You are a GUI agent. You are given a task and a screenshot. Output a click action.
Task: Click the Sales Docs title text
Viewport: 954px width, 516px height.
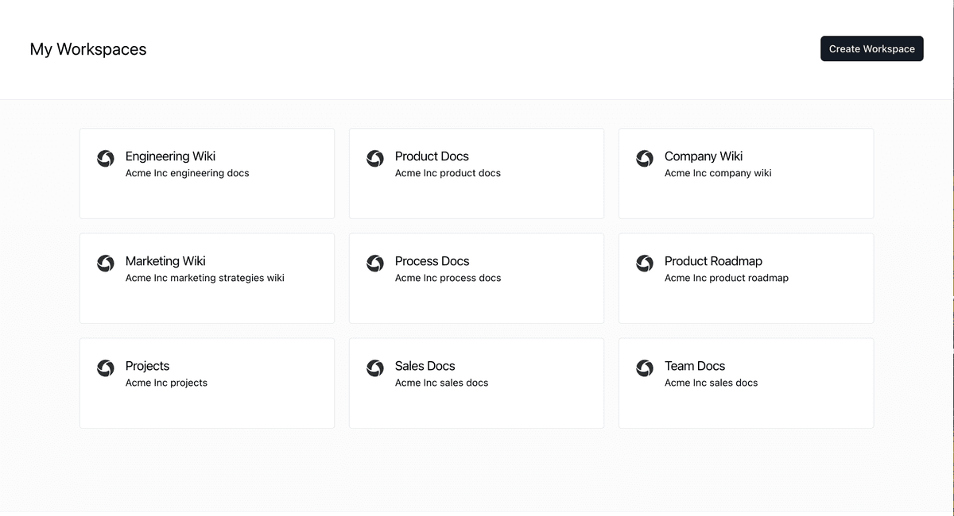coord(425,366)
